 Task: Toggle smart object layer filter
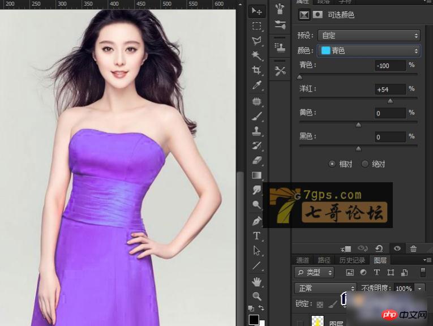(x=404, y=272)
